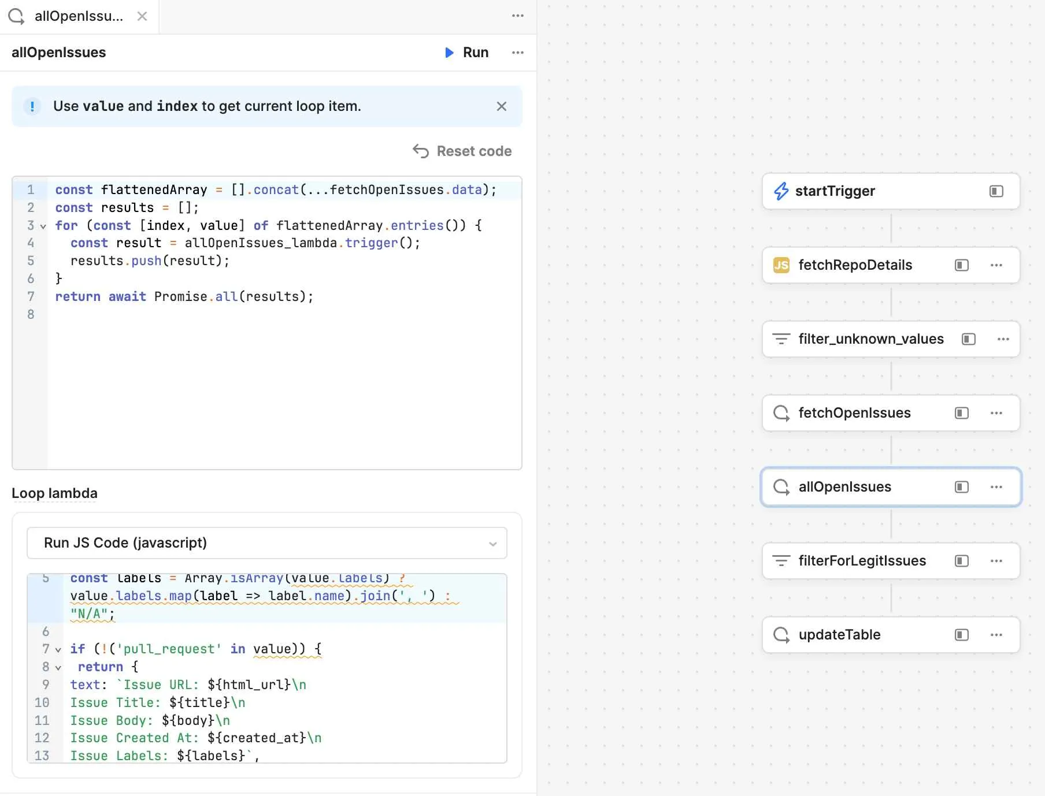Select the allOpenIssues block in the canvas
Image resolution: width=1045 pixels, height=796 pixels.
(891, 487)
